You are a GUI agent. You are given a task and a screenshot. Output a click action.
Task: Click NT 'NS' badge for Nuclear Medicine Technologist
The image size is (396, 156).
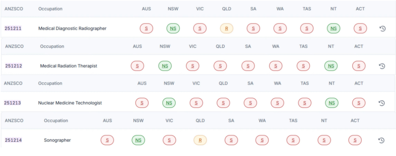click(x=332, y=103)
